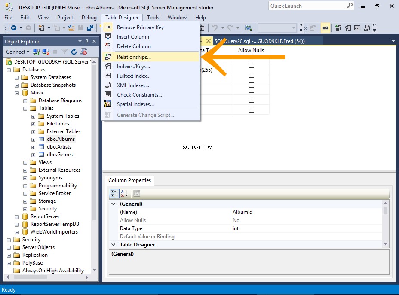Image resolution: width=399 pixels, height=295 pixels.
Task: Click the Manage Indexes and Keys toolbar icon
Action: coord(348,28)
